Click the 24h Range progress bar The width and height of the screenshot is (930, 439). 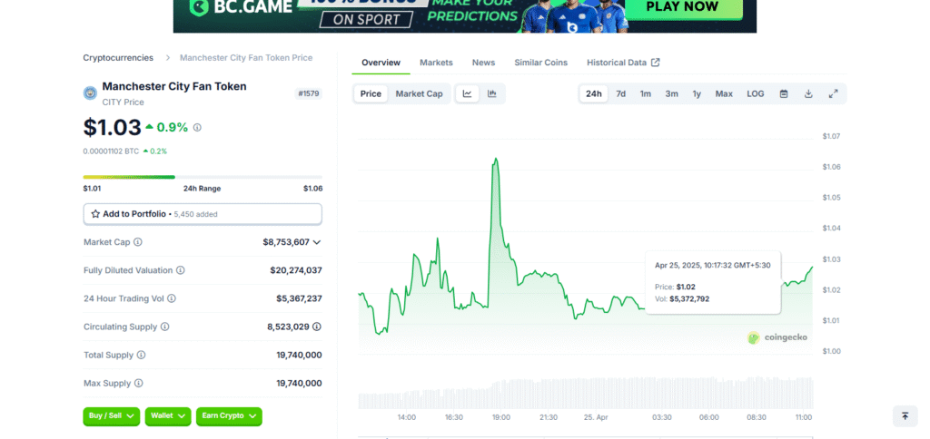203,177
